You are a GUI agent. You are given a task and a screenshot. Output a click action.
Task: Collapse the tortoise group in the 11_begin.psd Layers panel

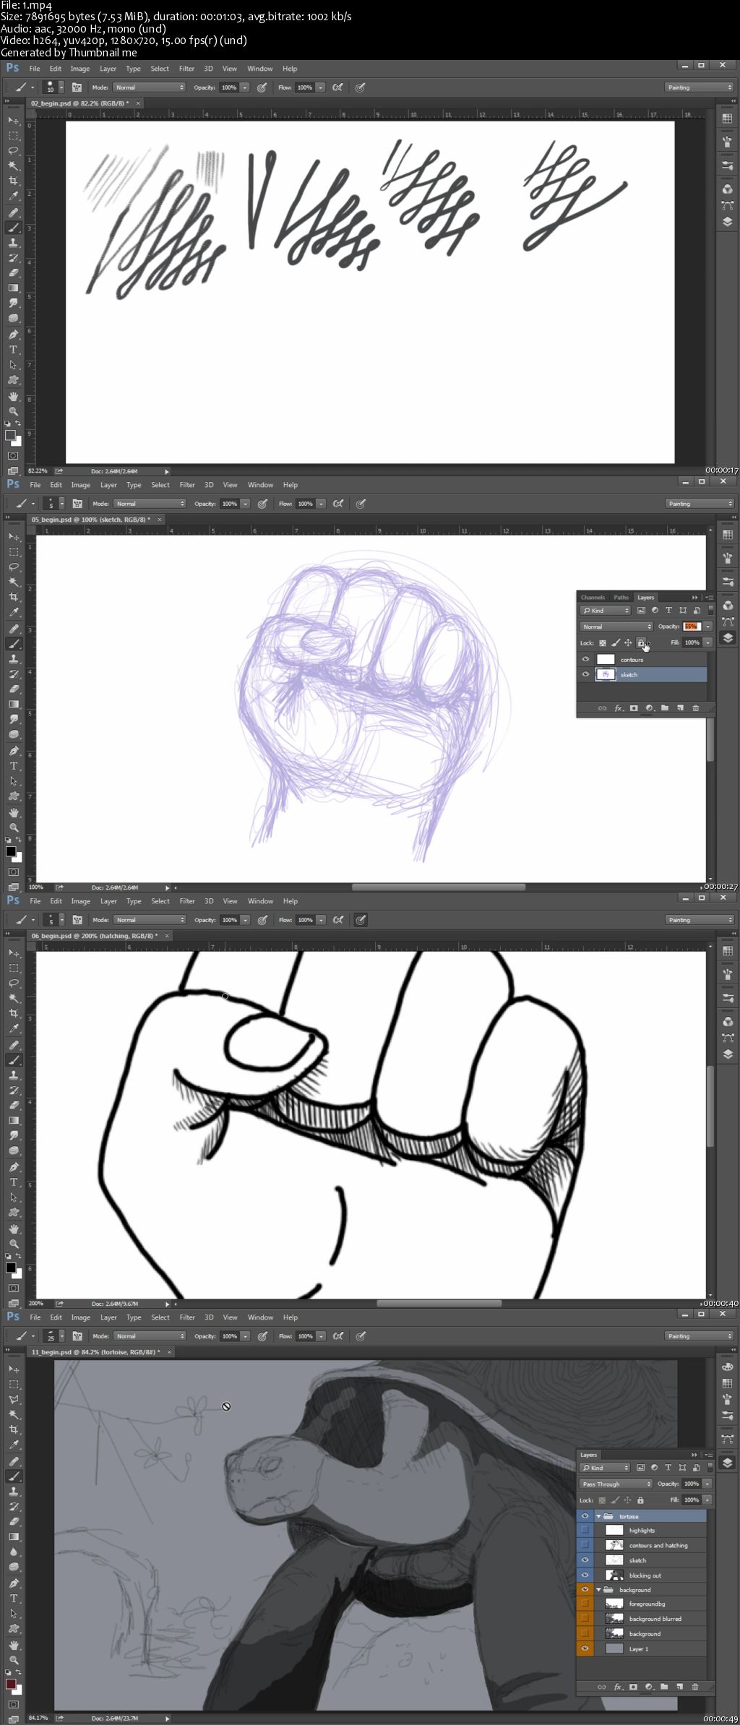[x=598, y=1516]
